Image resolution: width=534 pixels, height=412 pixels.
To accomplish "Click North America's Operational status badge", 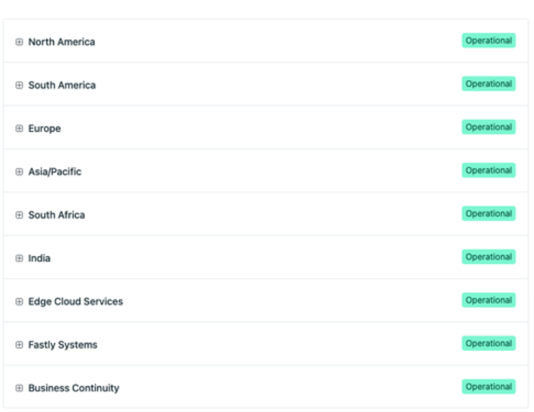I will pyautogui.click(x=488, y=40).
